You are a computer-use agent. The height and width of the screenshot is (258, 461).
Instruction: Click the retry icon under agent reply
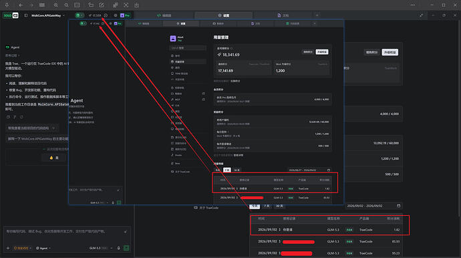[x=21, y=117]
